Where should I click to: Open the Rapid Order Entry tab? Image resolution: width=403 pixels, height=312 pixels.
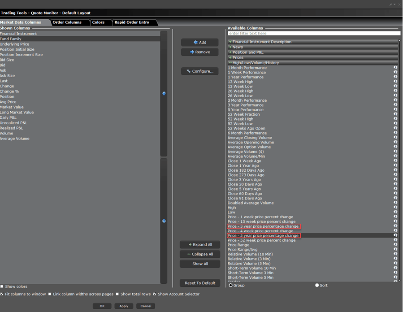click(x=132, y=22)
